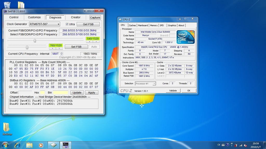Click the Set FSB button
266x149 pixels.
pyautogui.click(x=76, y=47)
